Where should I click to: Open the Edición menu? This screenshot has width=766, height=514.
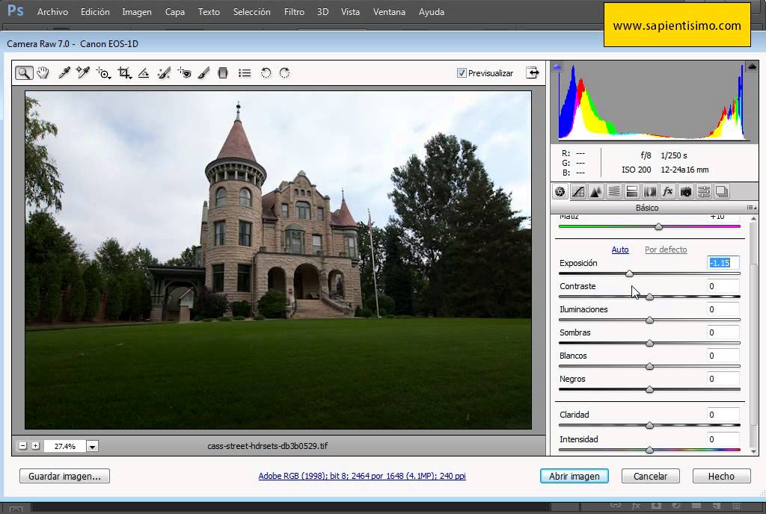pos(95,12)
